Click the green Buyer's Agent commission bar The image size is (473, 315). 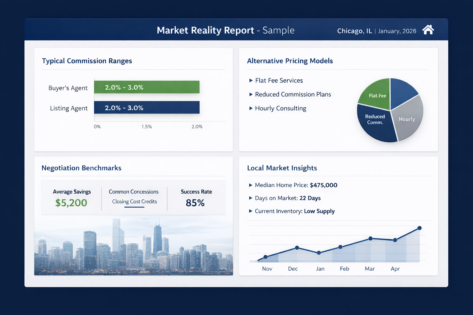tap(147, 87)
